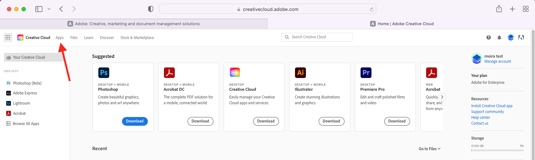Open the Support community link
Screen dimensions: 535x160
coord(487,112)
